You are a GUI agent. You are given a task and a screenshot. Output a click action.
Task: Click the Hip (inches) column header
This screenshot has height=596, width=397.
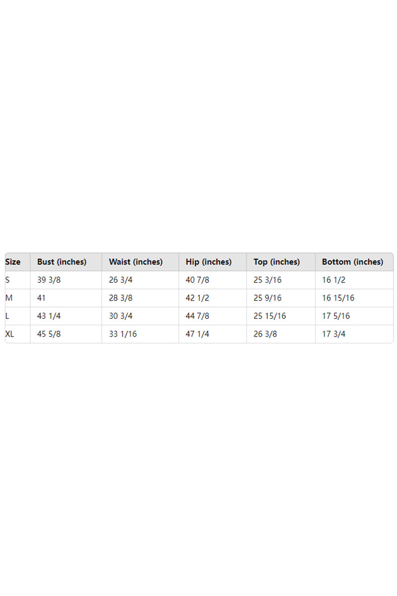[208, 262]
